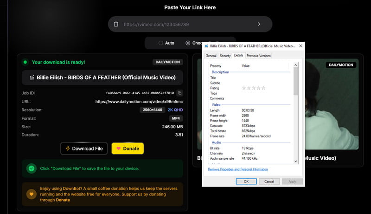Screen dimensions: 371x214
Task: Open the General tab in the Properties dialog
Action: 211,56
